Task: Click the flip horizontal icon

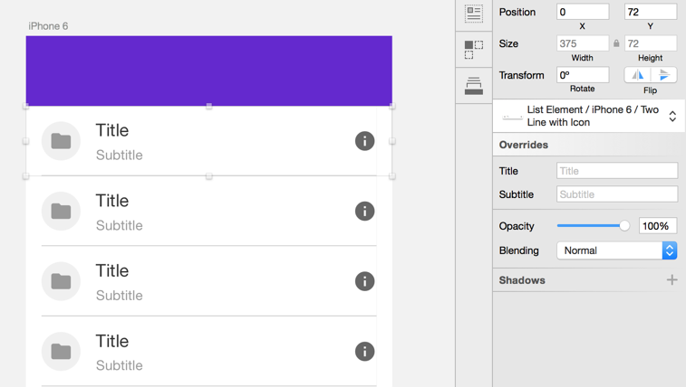Action: click(638, 75)
